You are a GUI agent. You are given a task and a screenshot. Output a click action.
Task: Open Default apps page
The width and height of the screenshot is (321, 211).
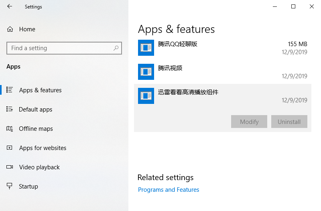click(x=35, y=110)
